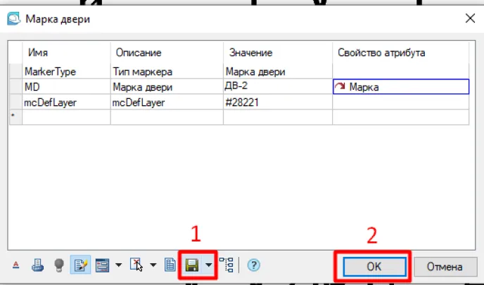The width and height of the screenshot is (484, 285).
Task: Click the ДВ-2 value cell
Action: pos(277,86)
